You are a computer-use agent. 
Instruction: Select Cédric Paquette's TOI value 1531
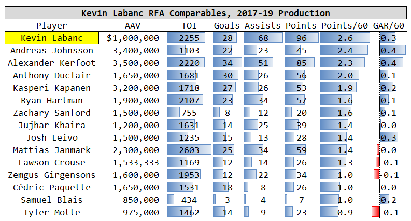189,188
